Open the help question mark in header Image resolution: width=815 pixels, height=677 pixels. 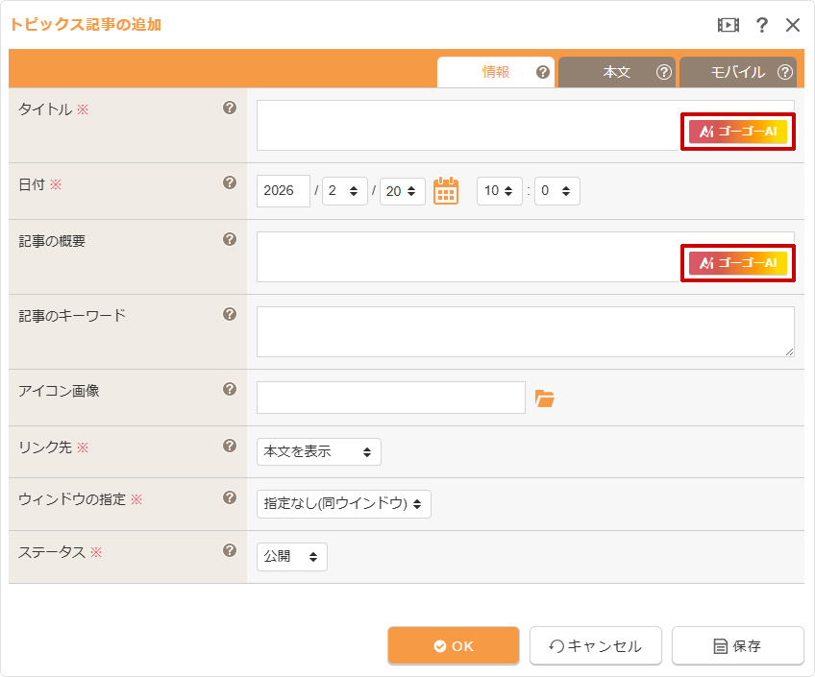762,25
